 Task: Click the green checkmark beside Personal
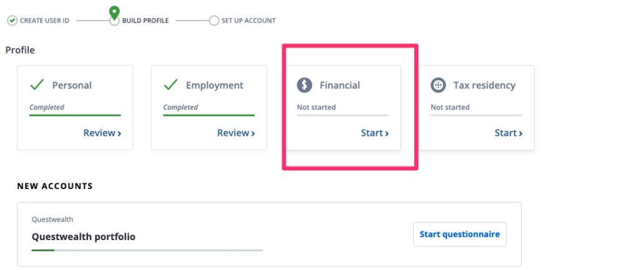37,85
